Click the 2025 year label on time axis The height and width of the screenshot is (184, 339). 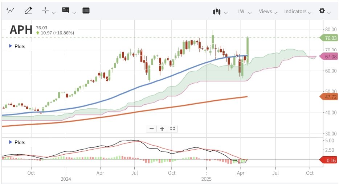coord(206,179)
